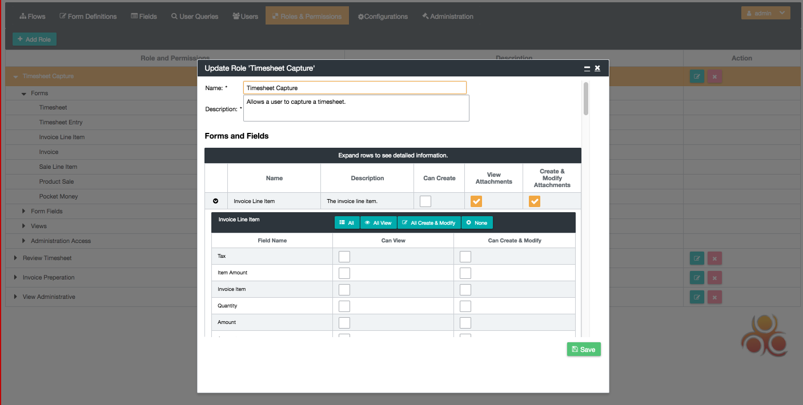Enable Can Create & Modify for Quantity
This screenshot has width=803, height=405.
(x=465, y=306)
